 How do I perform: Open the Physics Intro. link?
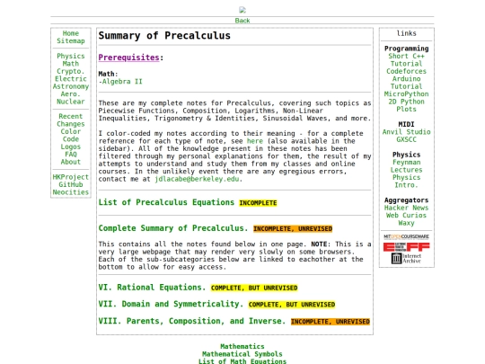pos(406,181)
